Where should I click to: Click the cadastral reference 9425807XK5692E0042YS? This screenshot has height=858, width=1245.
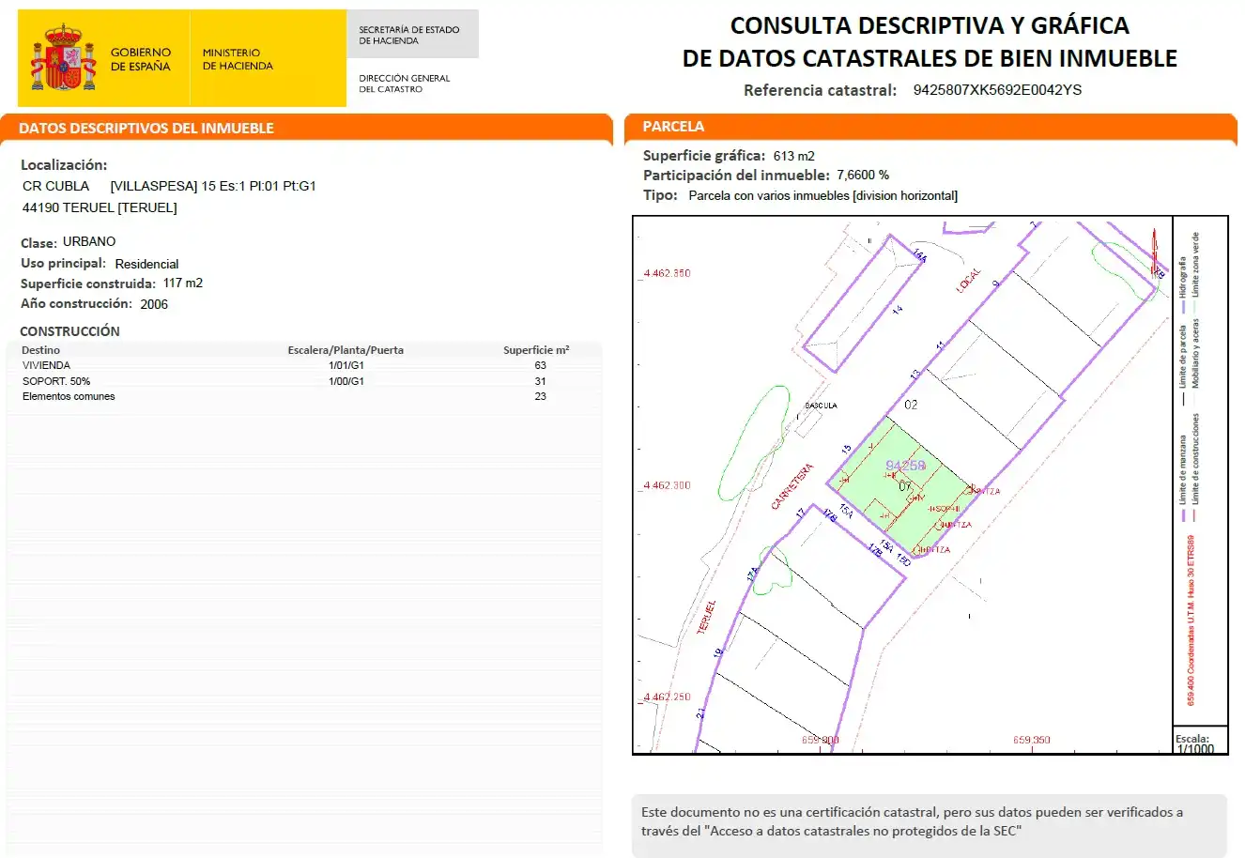point(997,90)
